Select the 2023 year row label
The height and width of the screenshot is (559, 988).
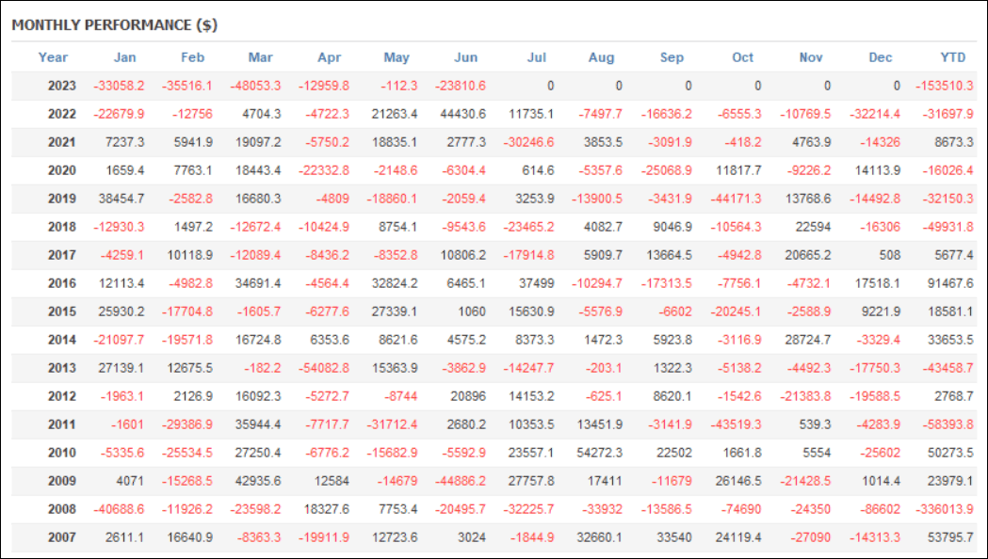pyautogui.click(x=62, y=86)
